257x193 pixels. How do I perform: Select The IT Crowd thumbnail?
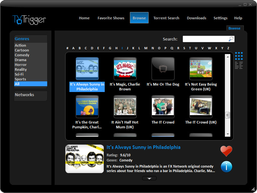163,107
